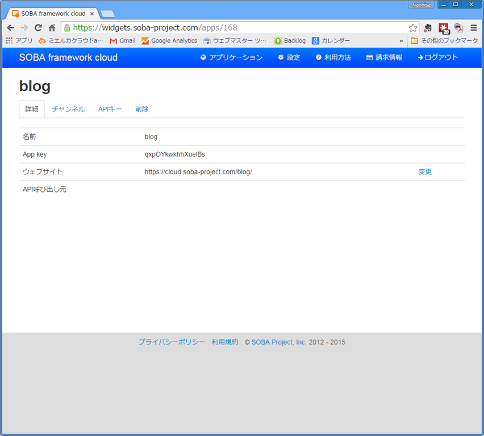
Task: Click the ウェブサイト row label
Action: (43, 172)
